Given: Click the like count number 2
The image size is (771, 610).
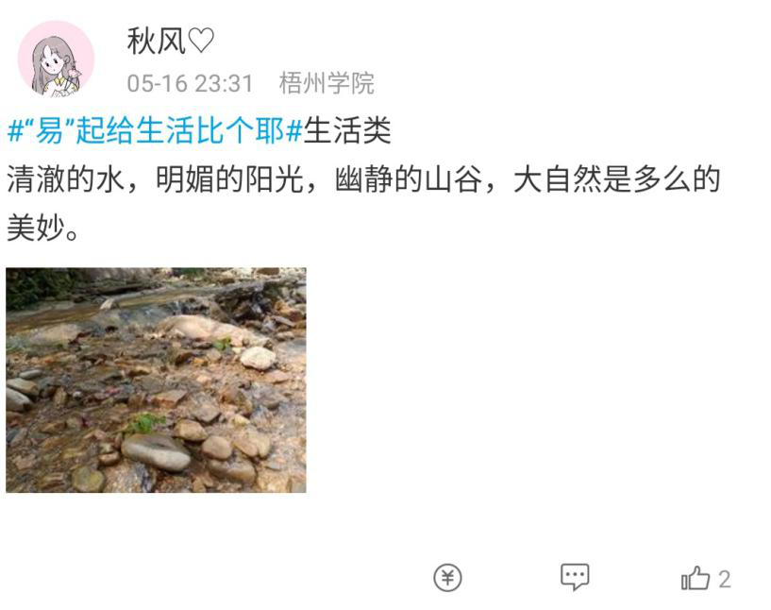Looking at the screenshot, I should pyautogui.click(x=725, y=579).
